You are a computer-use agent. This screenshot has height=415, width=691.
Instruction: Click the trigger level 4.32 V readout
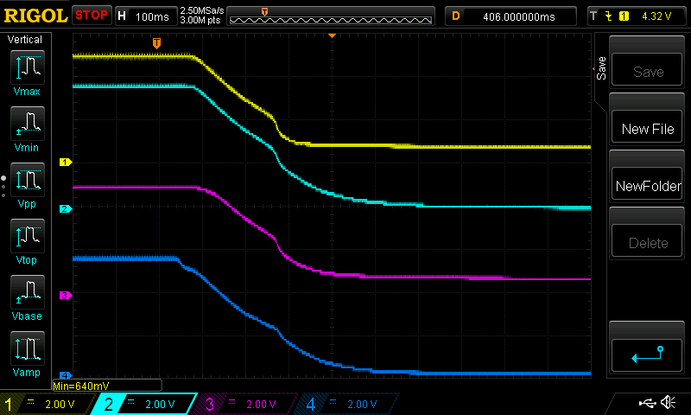656,16
